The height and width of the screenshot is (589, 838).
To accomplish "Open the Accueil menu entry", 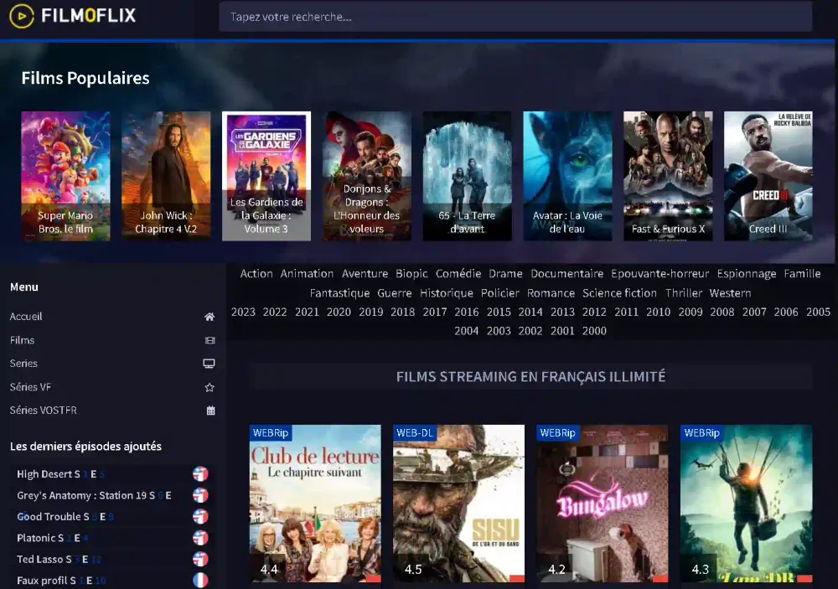I will pyautogui.click(x=26, y=316).
